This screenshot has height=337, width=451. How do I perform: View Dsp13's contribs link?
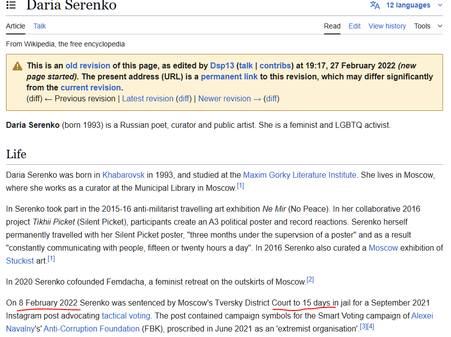[275, 65]
